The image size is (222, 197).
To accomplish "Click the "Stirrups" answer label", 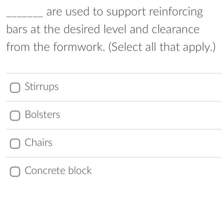I will (42, 87).
